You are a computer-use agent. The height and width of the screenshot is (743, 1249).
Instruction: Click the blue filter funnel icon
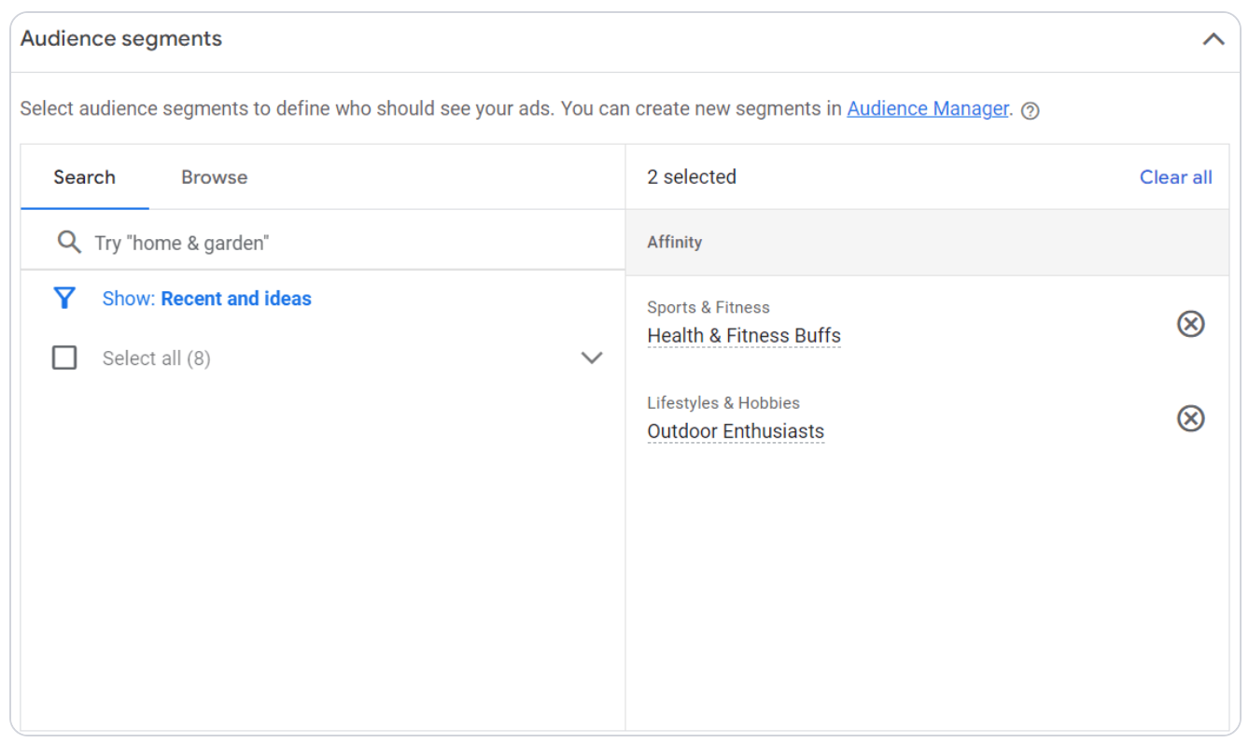point(63,298)
